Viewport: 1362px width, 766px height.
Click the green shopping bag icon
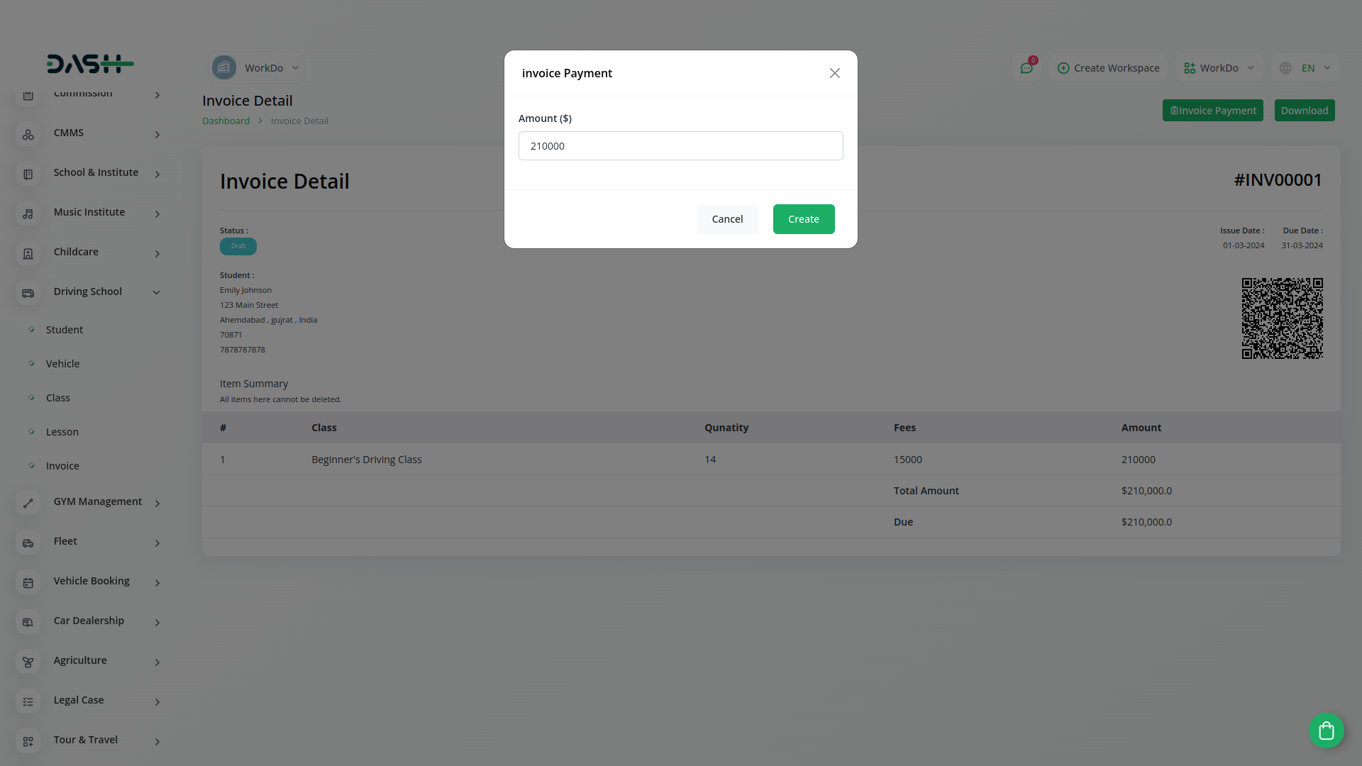click(1326, 731)
